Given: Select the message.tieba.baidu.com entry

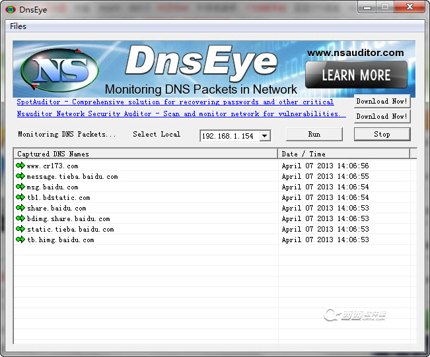Looking at the screenshot, I should click(73, 176).
